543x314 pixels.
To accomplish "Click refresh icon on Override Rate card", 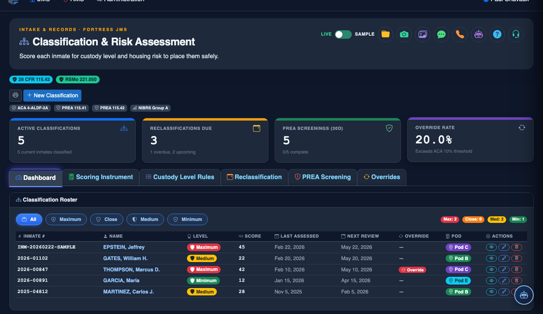I will 522,127.
